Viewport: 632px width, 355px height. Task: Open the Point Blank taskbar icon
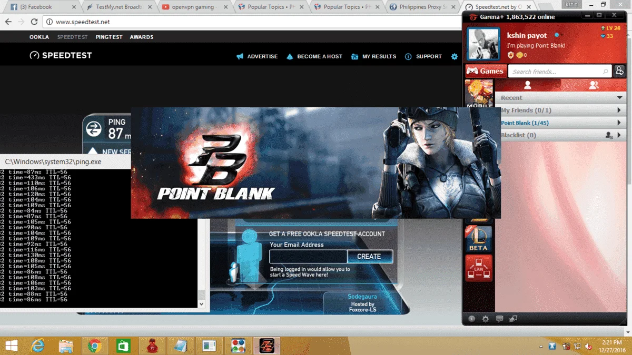(266, 346)
